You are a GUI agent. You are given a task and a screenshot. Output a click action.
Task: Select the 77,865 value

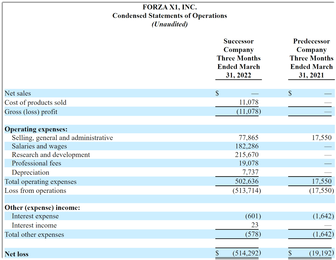coord(249,138)
